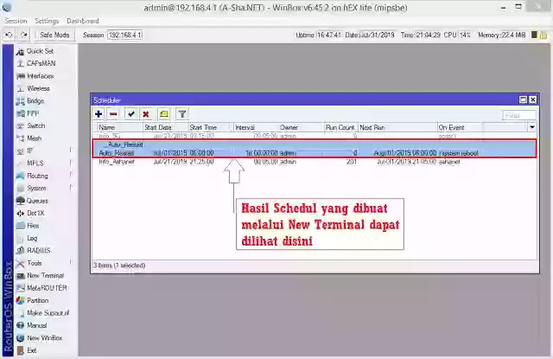553x359 pixels.
Task: Click Session address field 192.168.4.1
Action: 125,35
